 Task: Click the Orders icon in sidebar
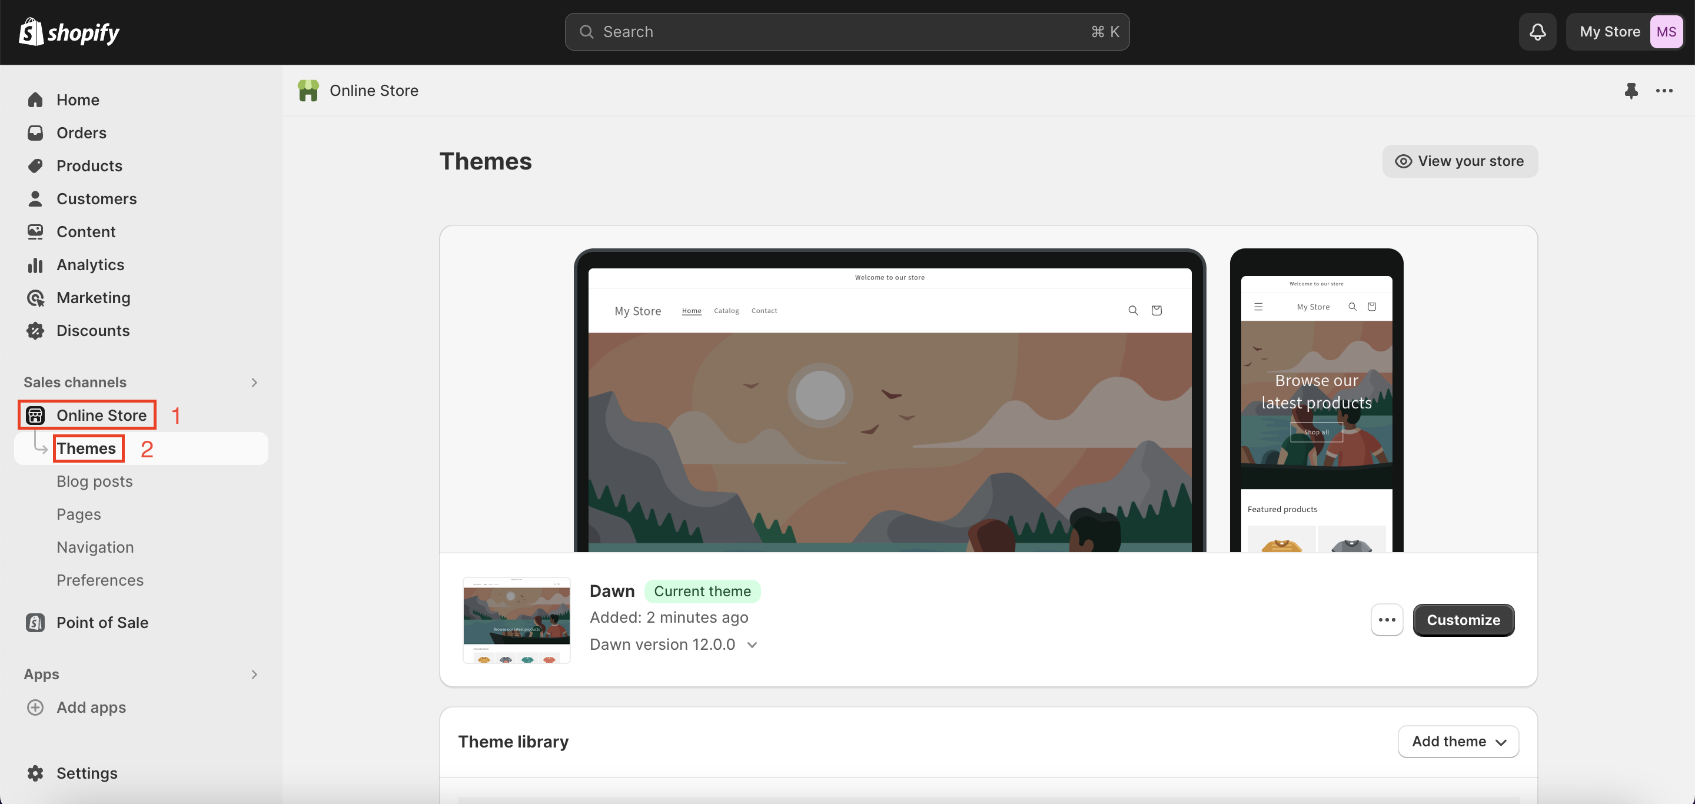(36, 132)
